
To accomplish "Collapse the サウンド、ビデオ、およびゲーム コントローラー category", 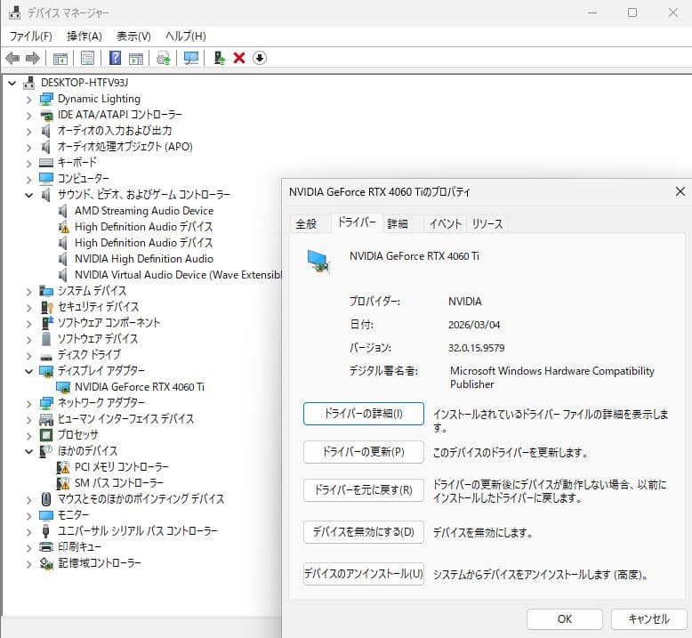I will point(29,195).
